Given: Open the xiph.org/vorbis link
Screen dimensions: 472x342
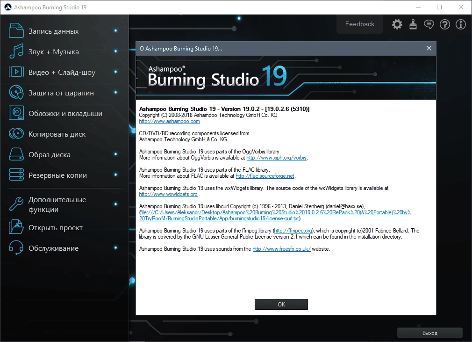Looking at the screenshot, I should 276,158.
